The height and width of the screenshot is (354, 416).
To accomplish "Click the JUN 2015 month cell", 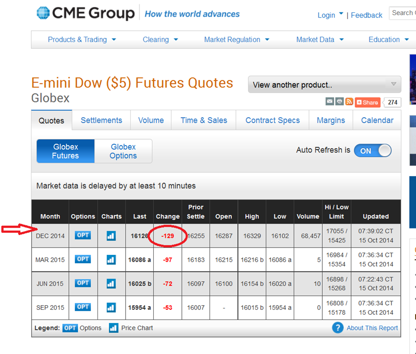I will click(50, 283).
